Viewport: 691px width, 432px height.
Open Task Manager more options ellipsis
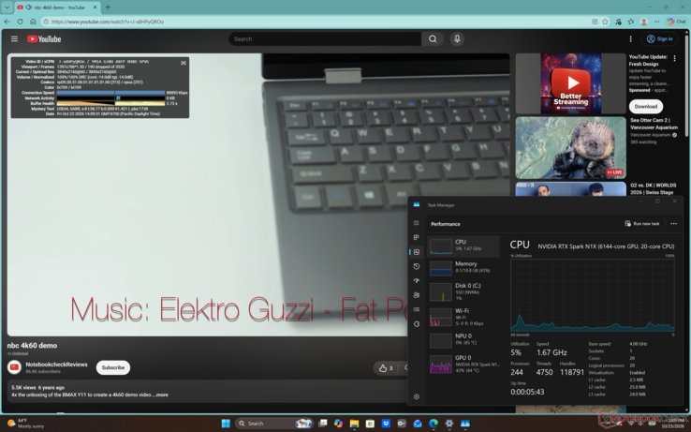[x=673, y=224]
